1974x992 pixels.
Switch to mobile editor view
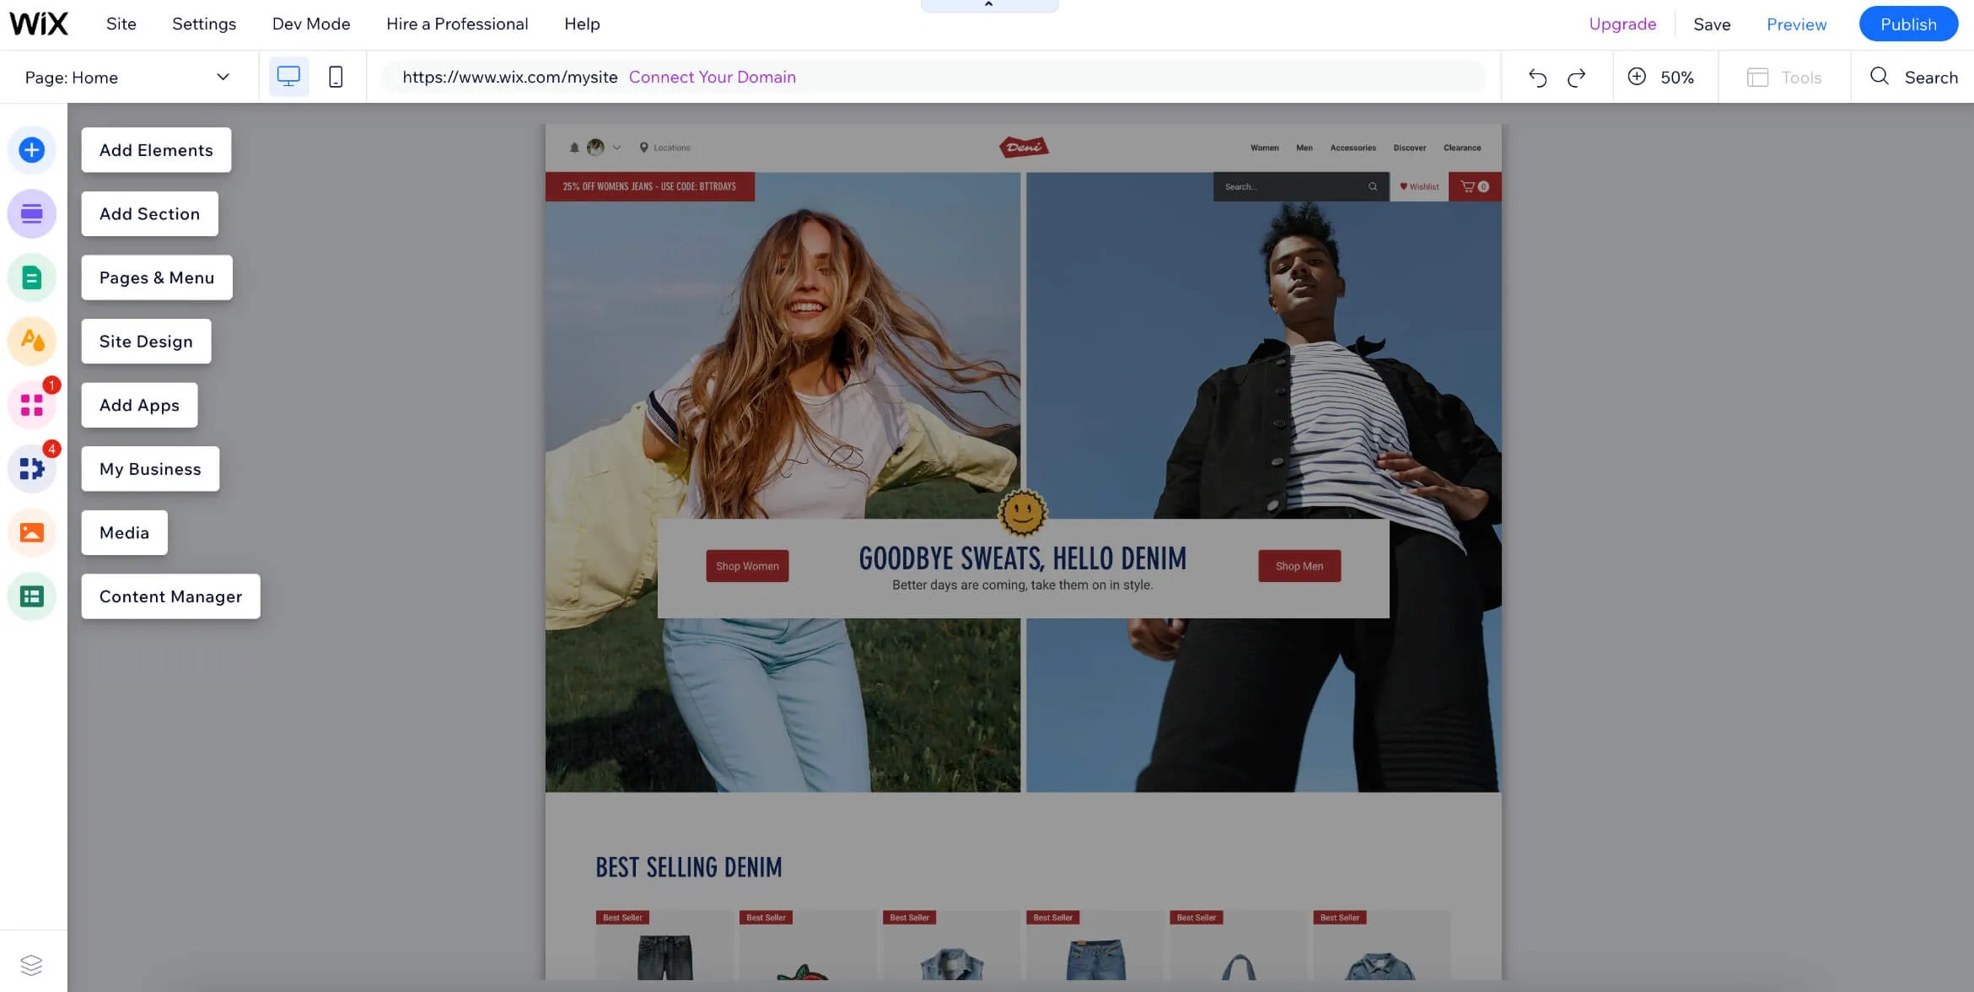[x=334, y=76]
